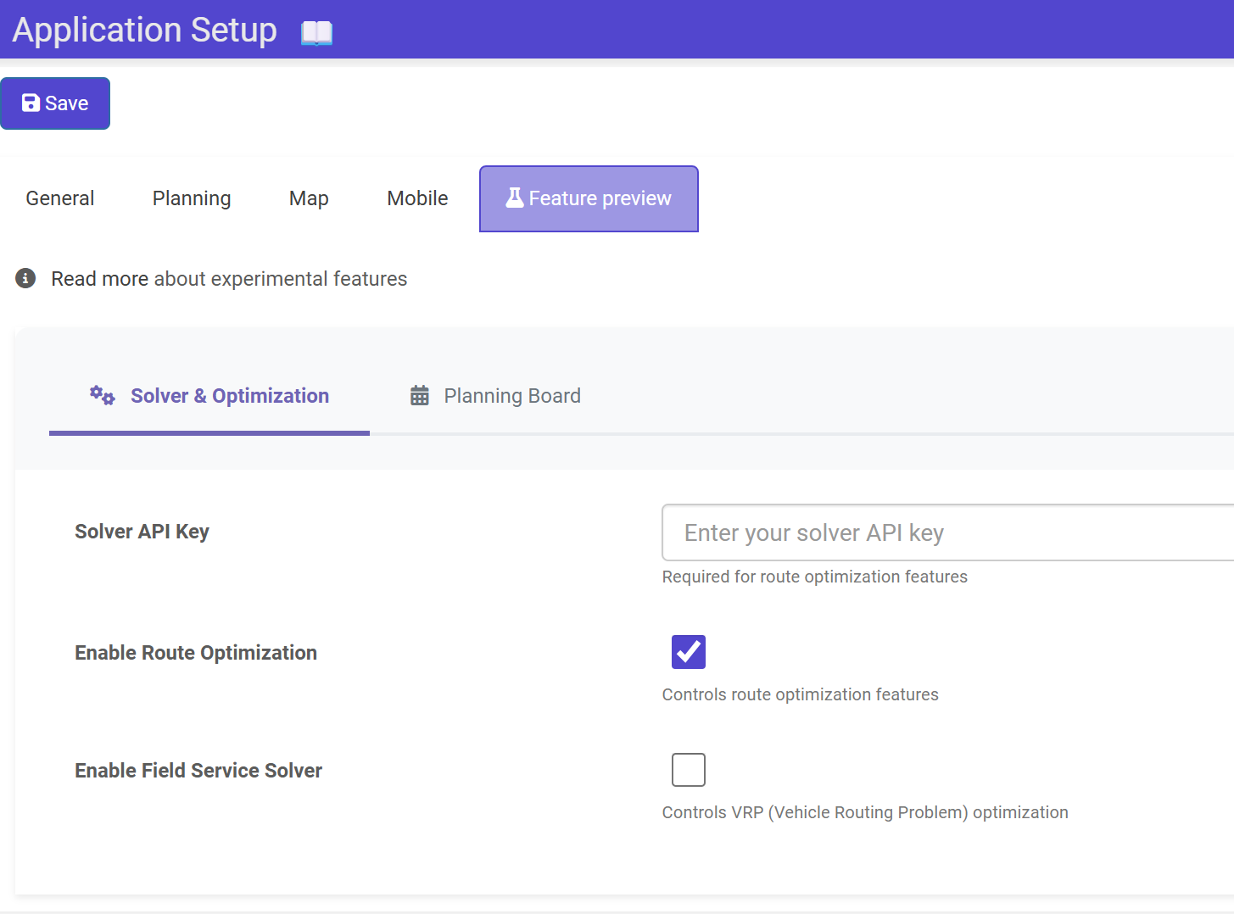Disable the Enable Route Optimization checkbox

[x=688, y=652]
